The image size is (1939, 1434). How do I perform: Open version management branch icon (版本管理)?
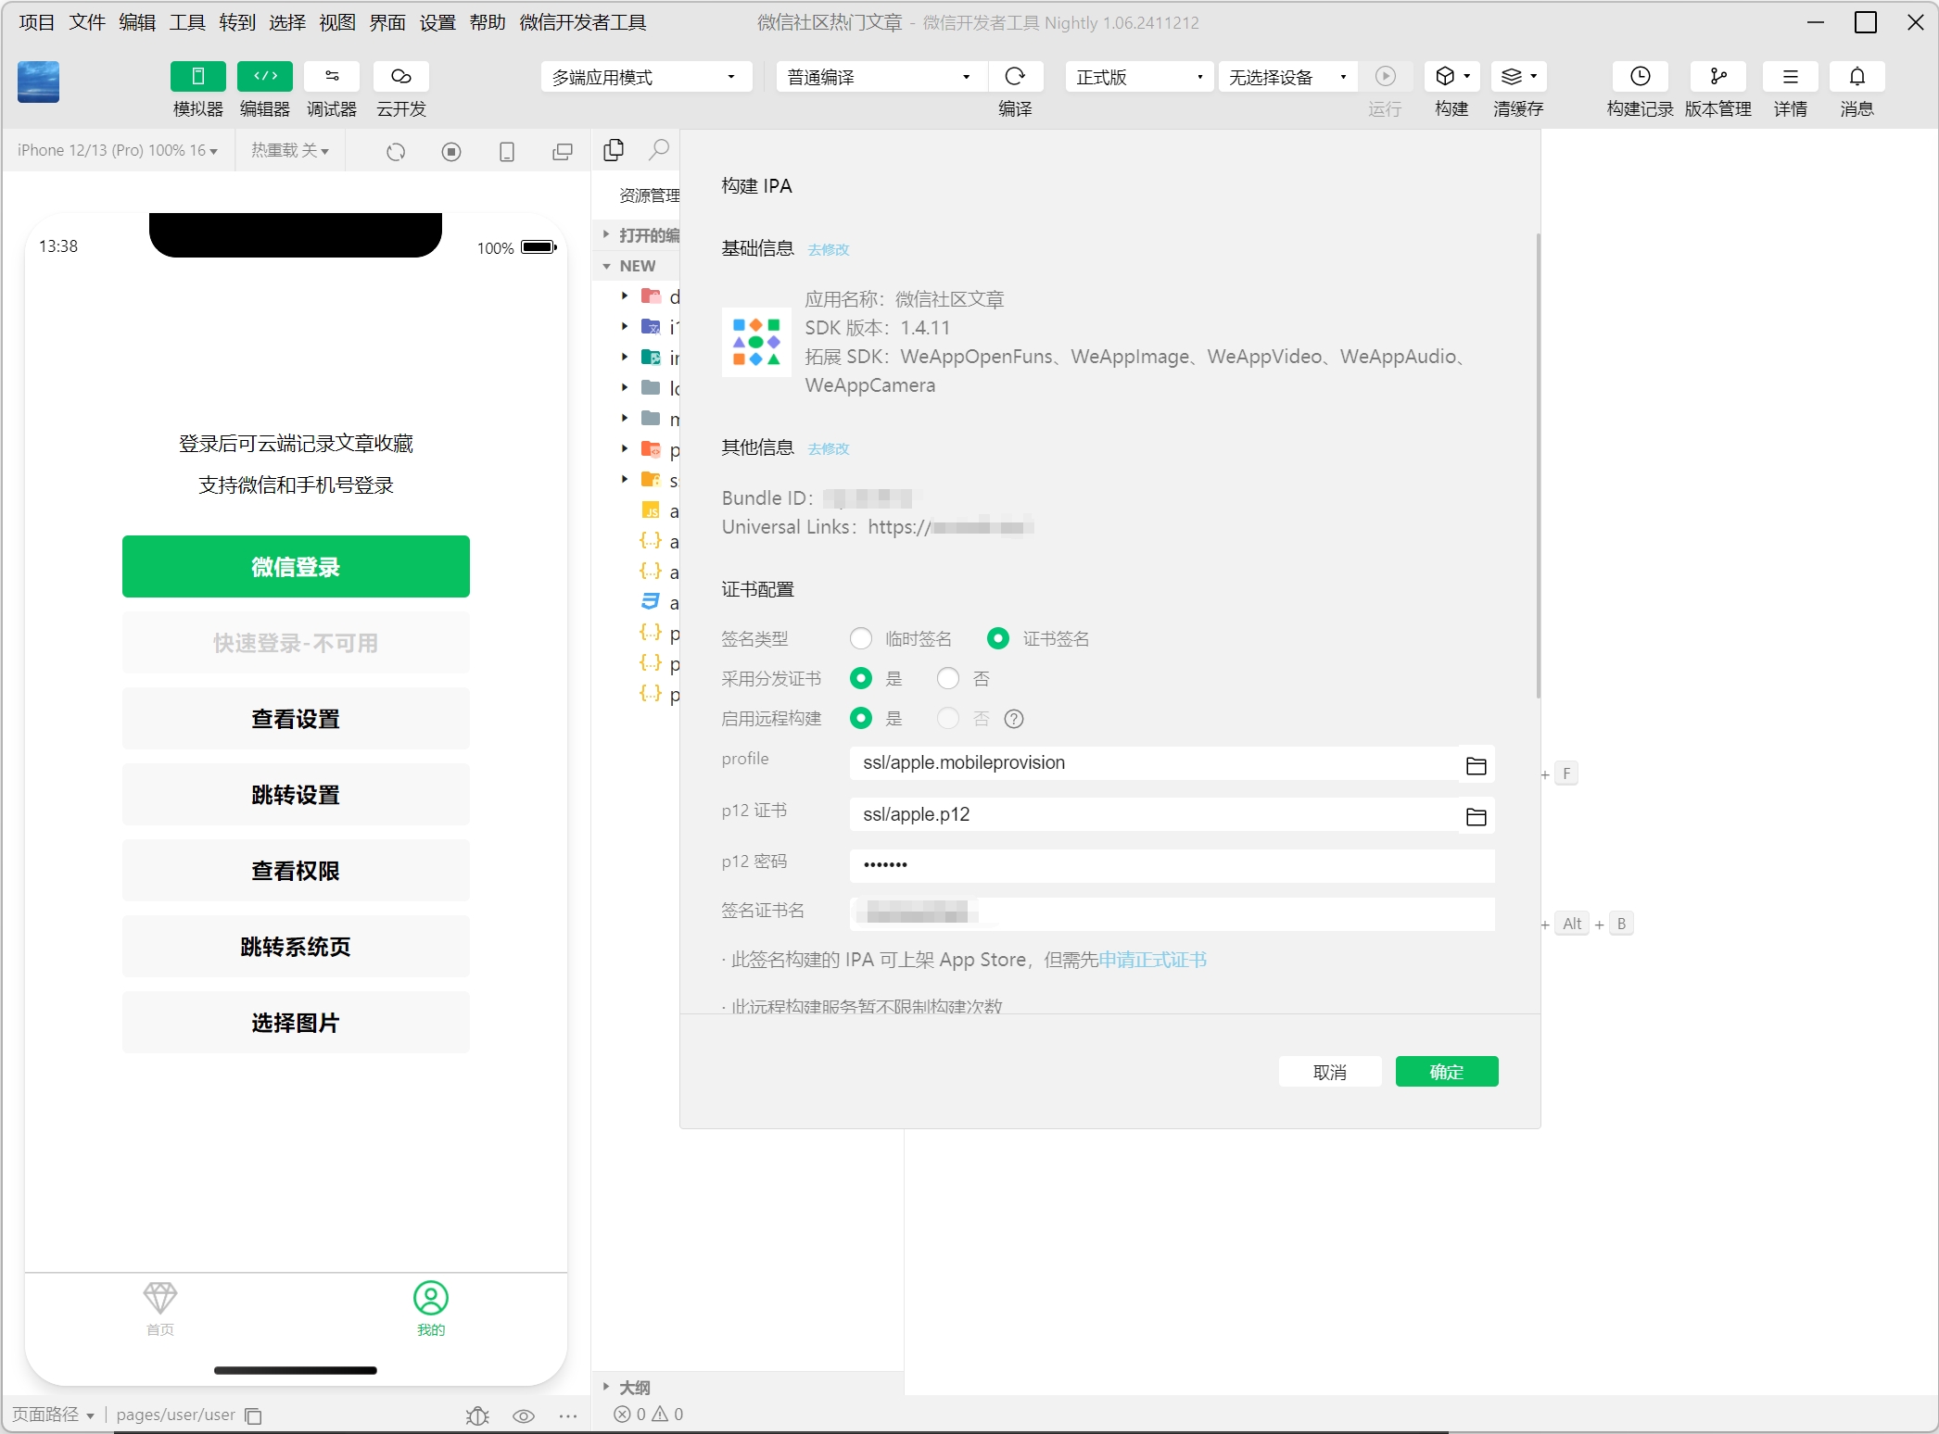click(1717, 77)
